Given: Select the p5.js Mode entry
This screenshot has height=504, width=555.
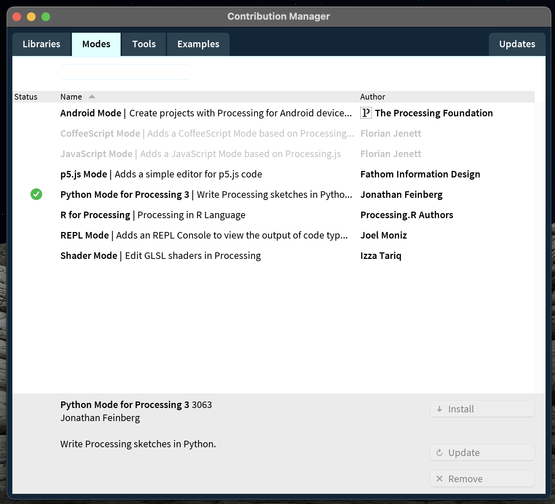Looking at the screenshot, I should point(161,174).
